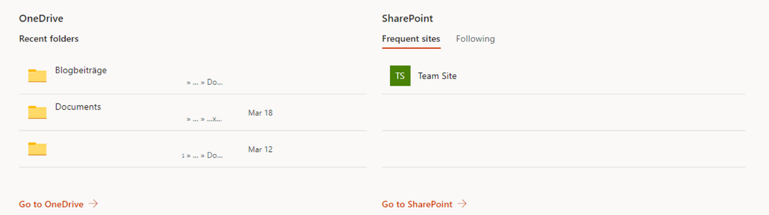This screenshot has height=215, width=769.
Task: Click the path breadcrumb under Documents
Action: click(x=205, y=119)
